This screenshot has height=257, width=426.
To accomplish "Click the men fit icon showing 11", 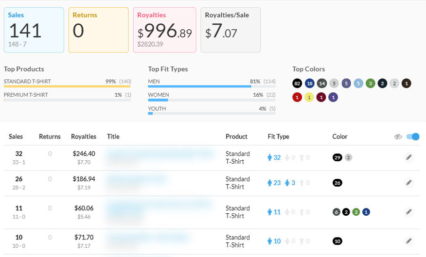I will point(270,212).
